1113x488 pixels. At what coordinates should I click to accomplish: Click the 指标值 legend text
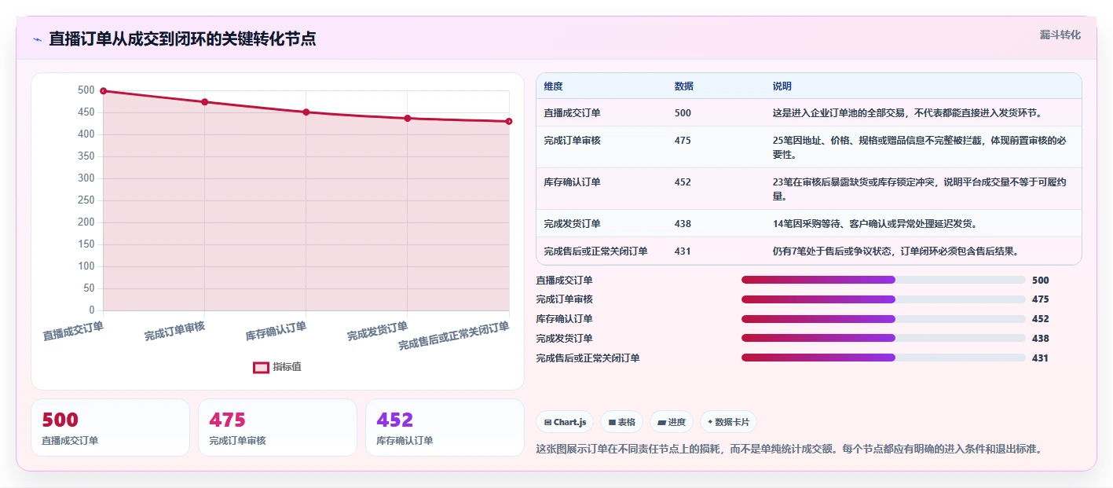coord(287,367)
